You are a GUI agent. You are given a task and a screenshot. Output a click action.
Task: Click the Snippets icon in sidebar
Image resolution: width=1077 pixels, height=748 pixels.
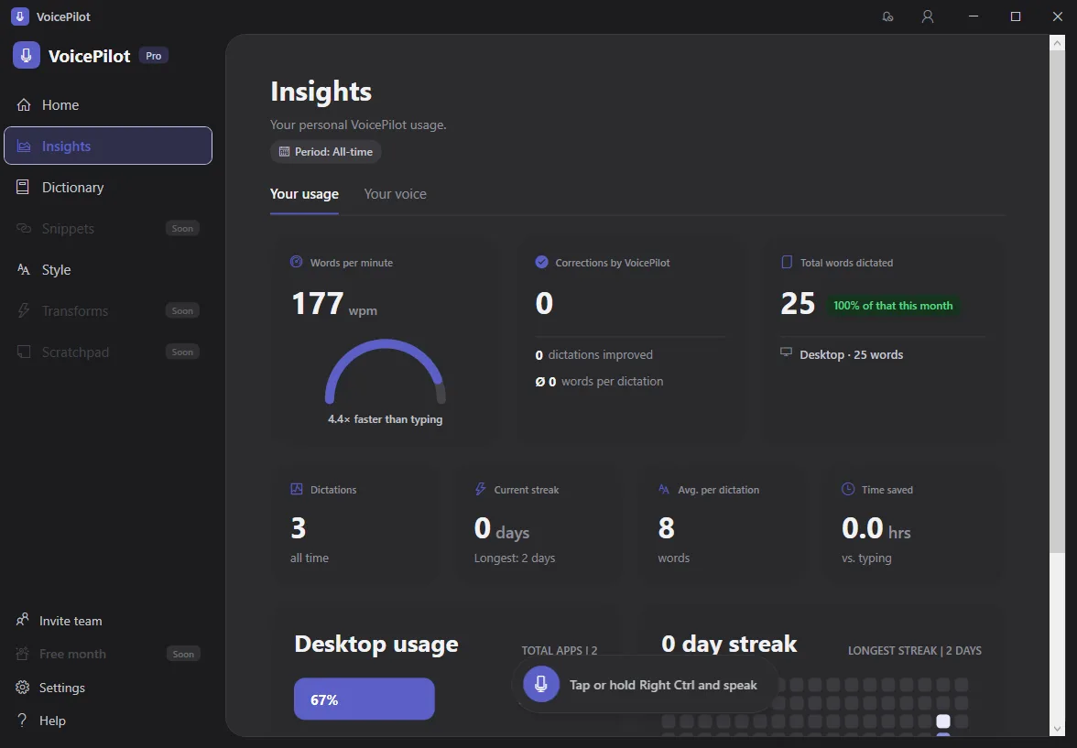24,228
